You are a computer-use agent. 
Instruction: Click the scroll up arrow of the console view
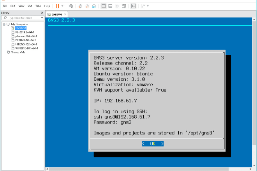[x=254, y=20]
